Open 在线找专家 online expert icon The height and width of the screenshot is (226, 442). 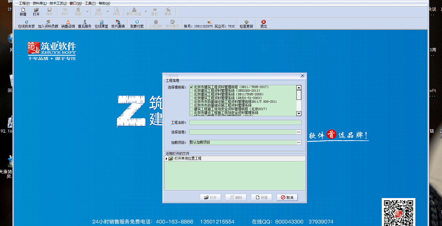click(x=27, y=22)
